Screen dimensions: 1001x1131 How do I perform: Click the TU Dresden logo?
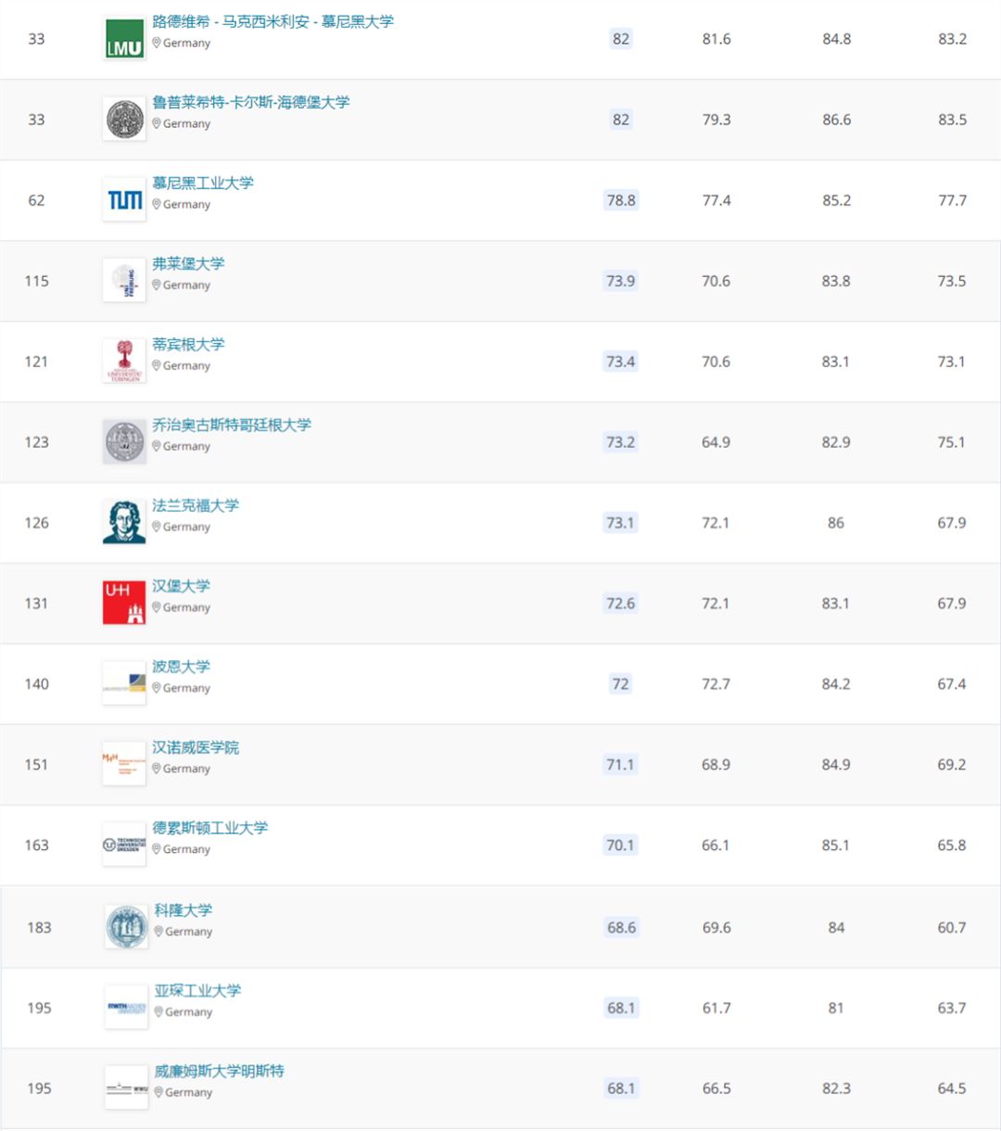point(124,845)
